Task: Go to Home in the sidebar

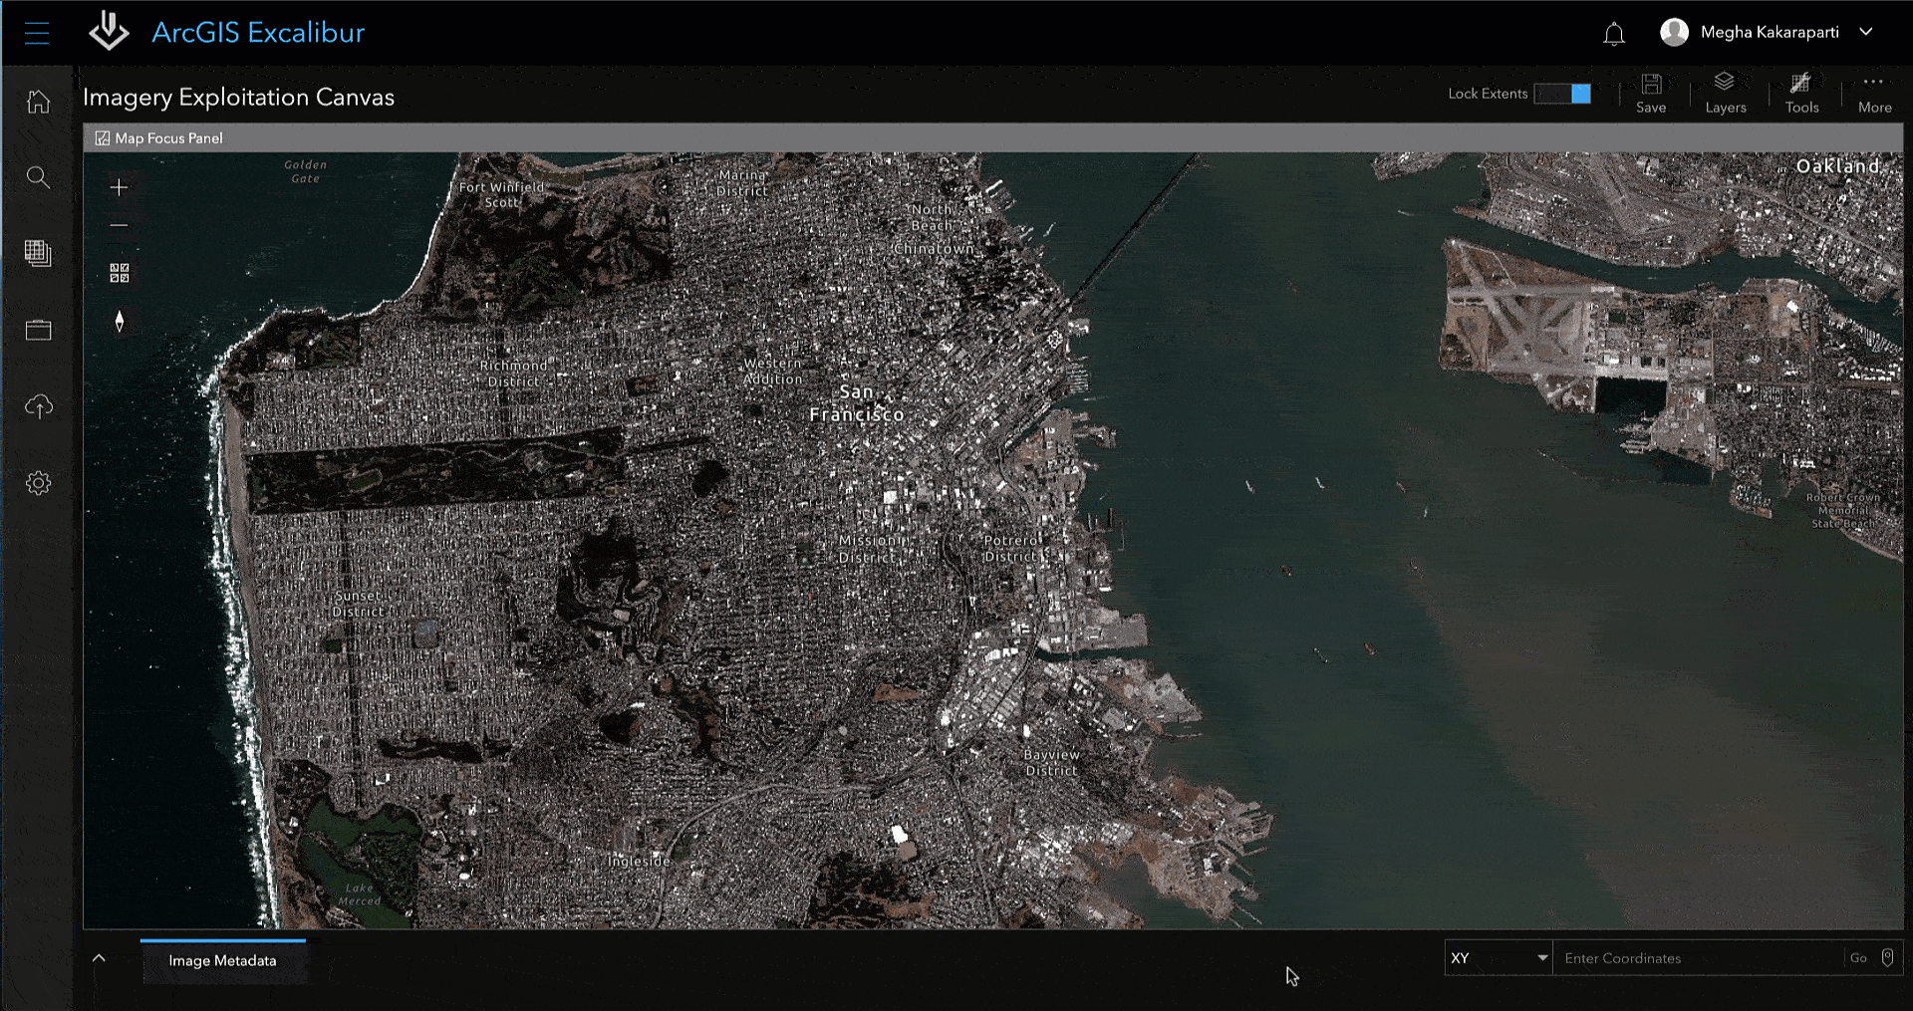Action: click(x=38, y=102)
